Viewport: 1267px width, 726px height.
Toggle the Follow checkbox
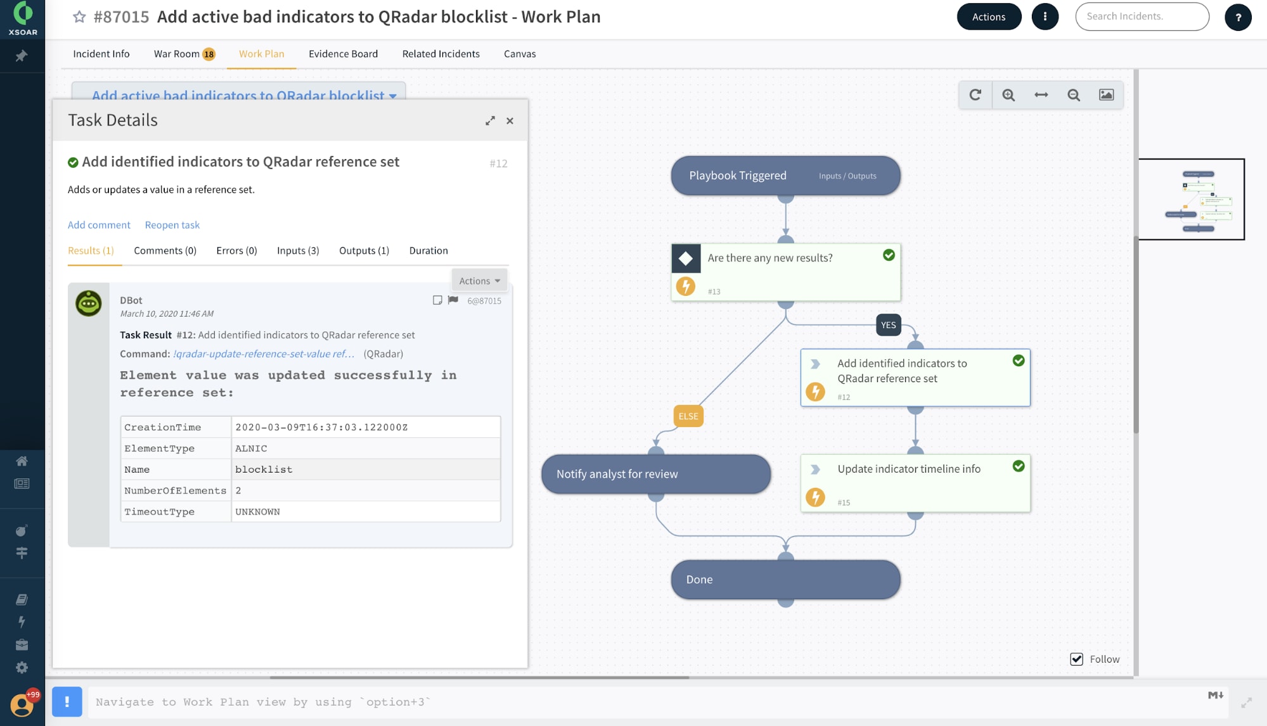[1076, 659]
